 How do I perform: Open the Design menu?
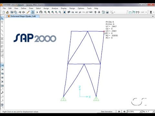pyautogui.click(x=72, y=8)
